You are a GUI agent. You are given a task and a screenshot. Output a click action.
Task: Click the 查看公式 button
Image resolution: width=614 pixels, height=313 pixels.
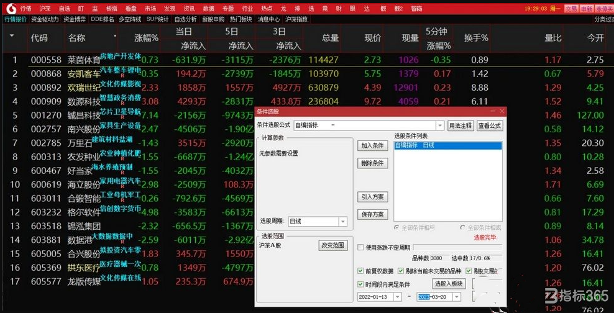[490, 125]
